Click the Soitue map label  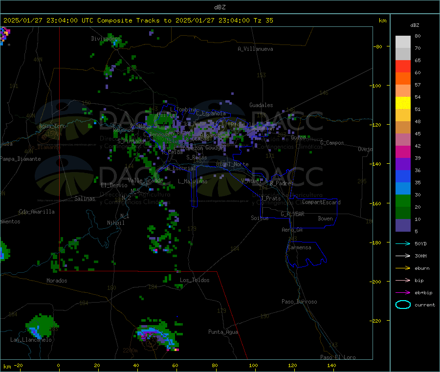[260, 218]
